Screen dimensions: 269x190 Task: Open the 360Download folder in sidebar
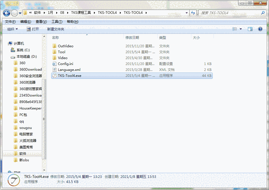coord(28,69)
